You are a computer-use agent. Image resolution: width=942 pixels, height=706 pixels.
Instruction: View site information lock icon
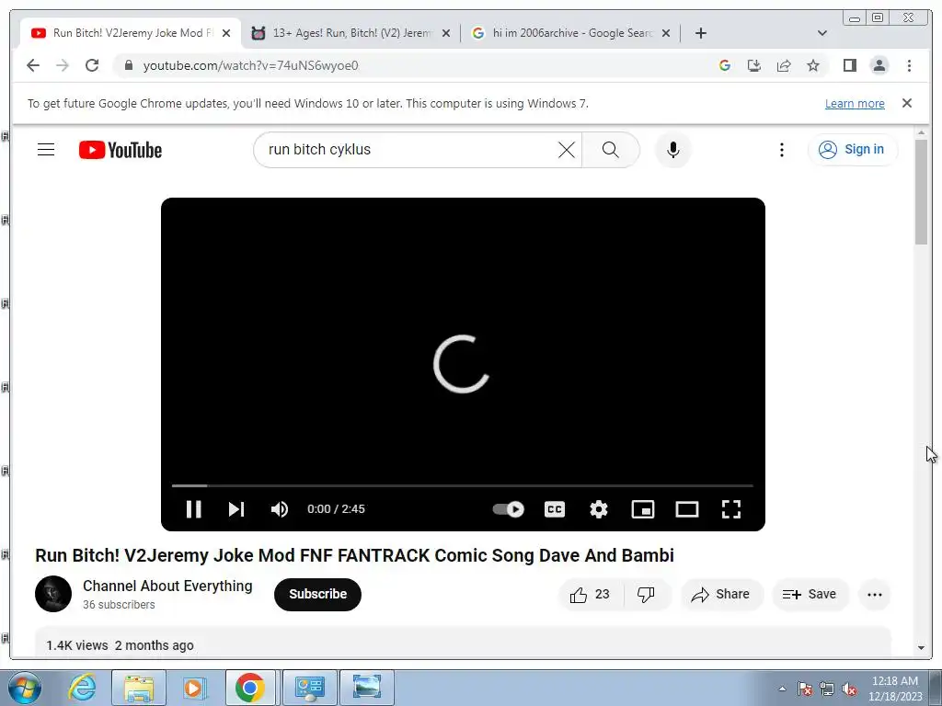128,65
